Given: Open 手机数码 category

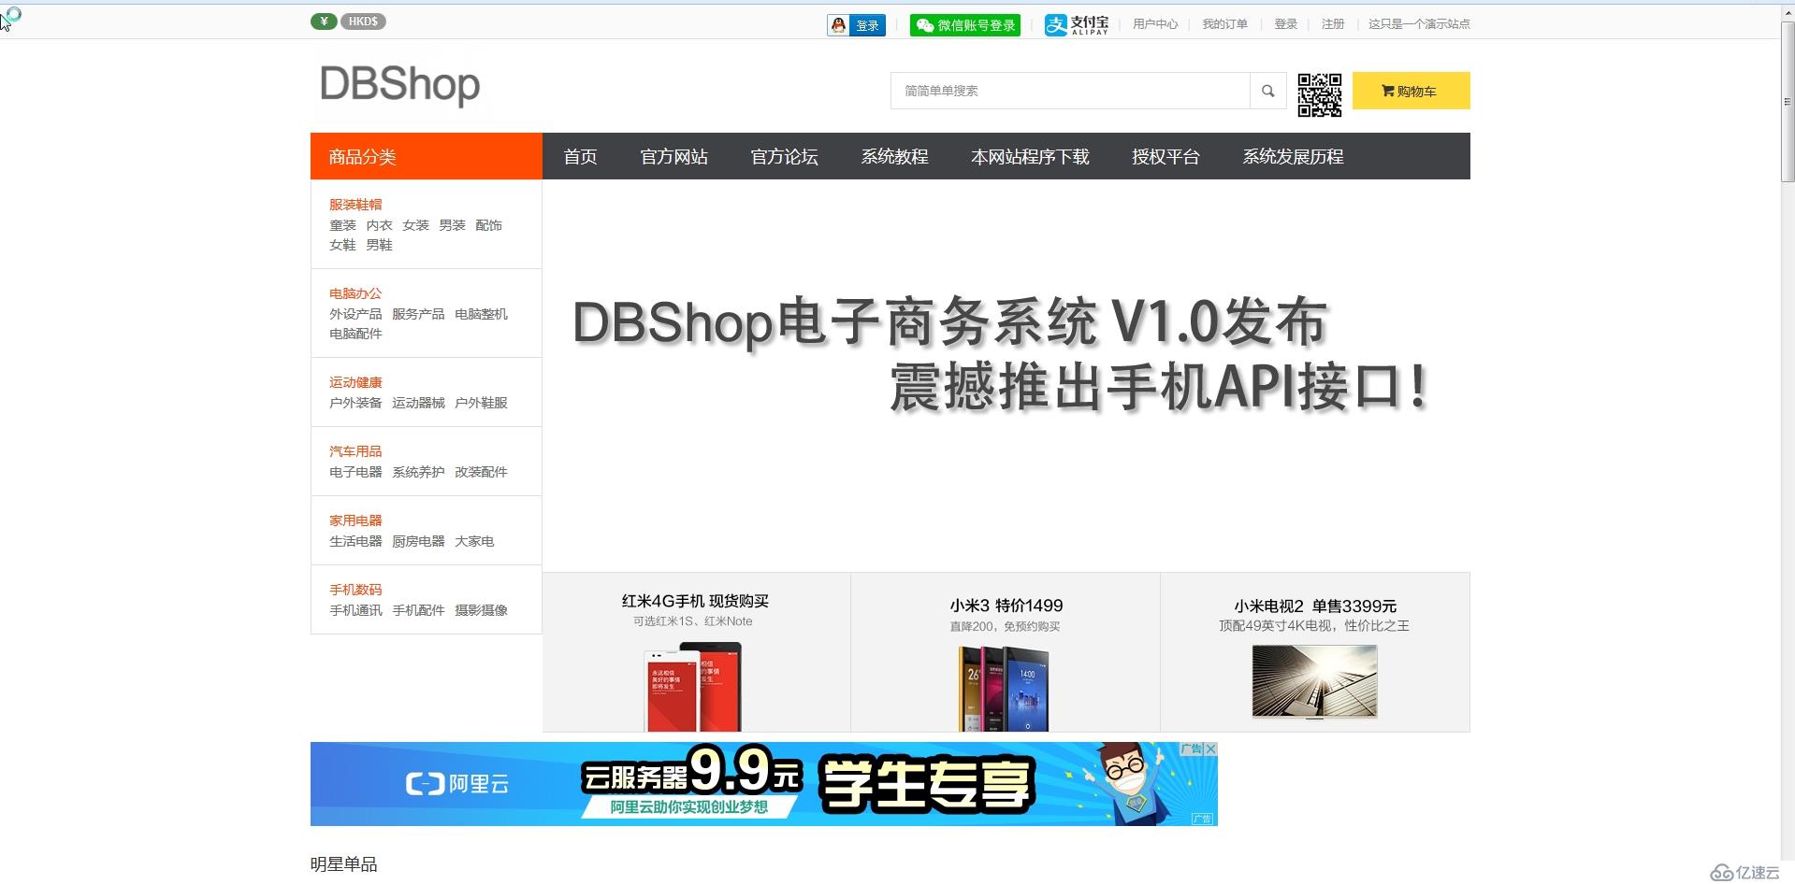Looking at the screenshot, I should click(355, 590).
